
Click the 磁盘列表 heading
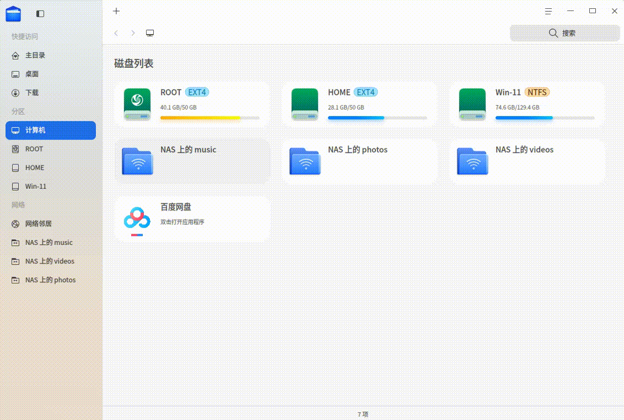(134, 64)
